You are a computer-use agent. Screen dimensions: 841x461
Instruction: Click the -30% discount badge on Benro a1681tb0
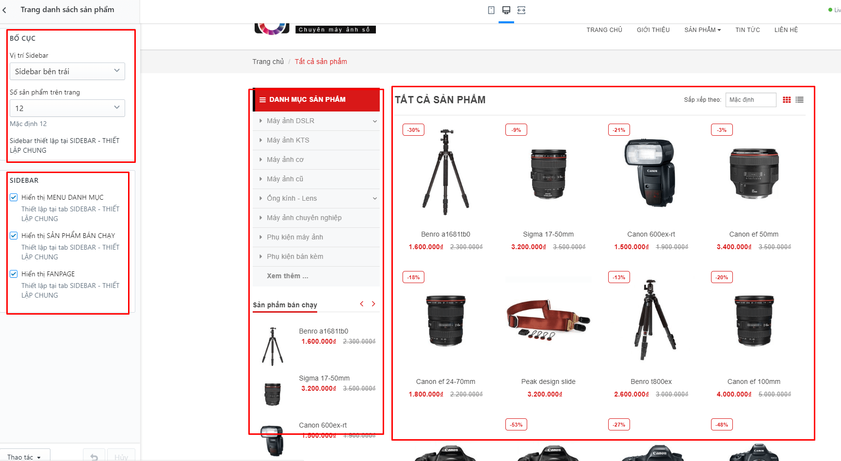(414, 130)
